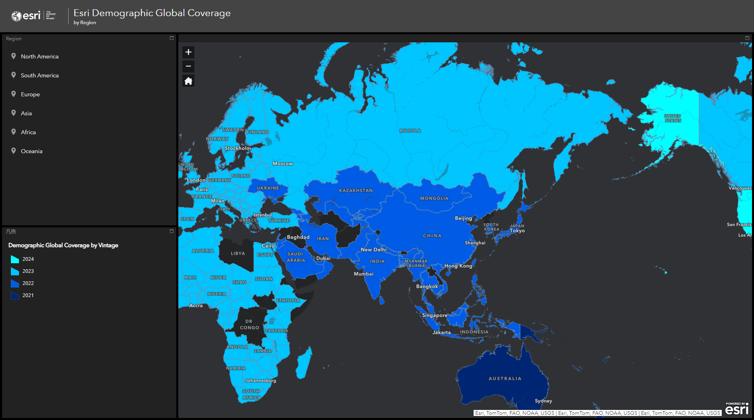Viewport: 754px width, 420px height.
Task: Click the Mumbai city label
Action: tap(363, 274)
